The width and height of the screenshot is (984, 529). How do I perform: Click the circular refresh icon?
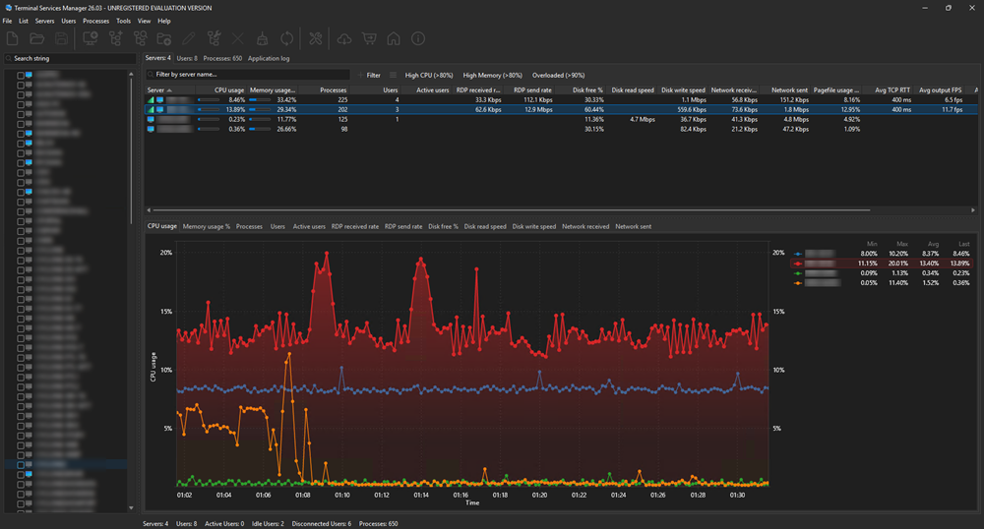[x=286, y=39]
